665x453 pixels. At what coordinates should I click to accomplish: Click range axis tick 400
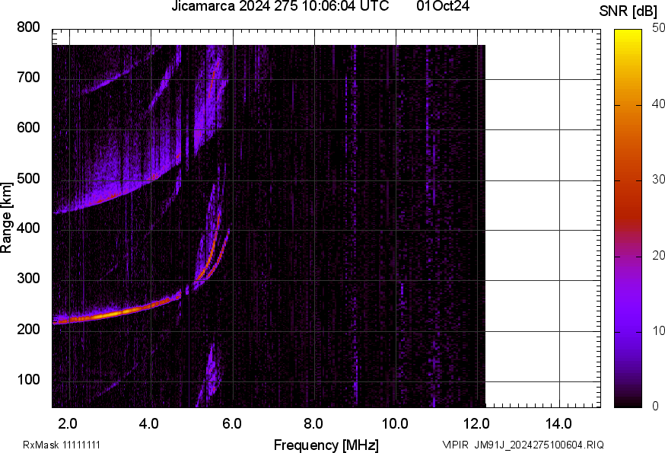click(x=28, y=228)
